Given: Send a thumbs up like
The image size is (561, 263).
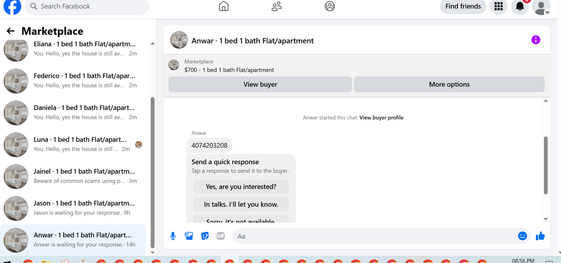Looking at the screenshot, I should (x=540, y=236).
